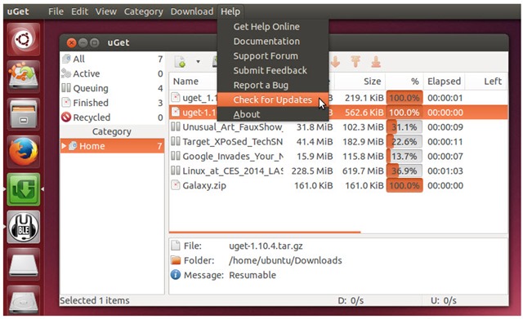The width and height of the screenshot is (523, 319).
Task: Open the File menu
Action: pos(56,11)
